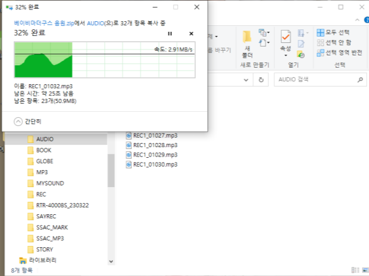Close the copy progress dialog window
This screenshot has height=276, width=369.
(x=197, y=7)
